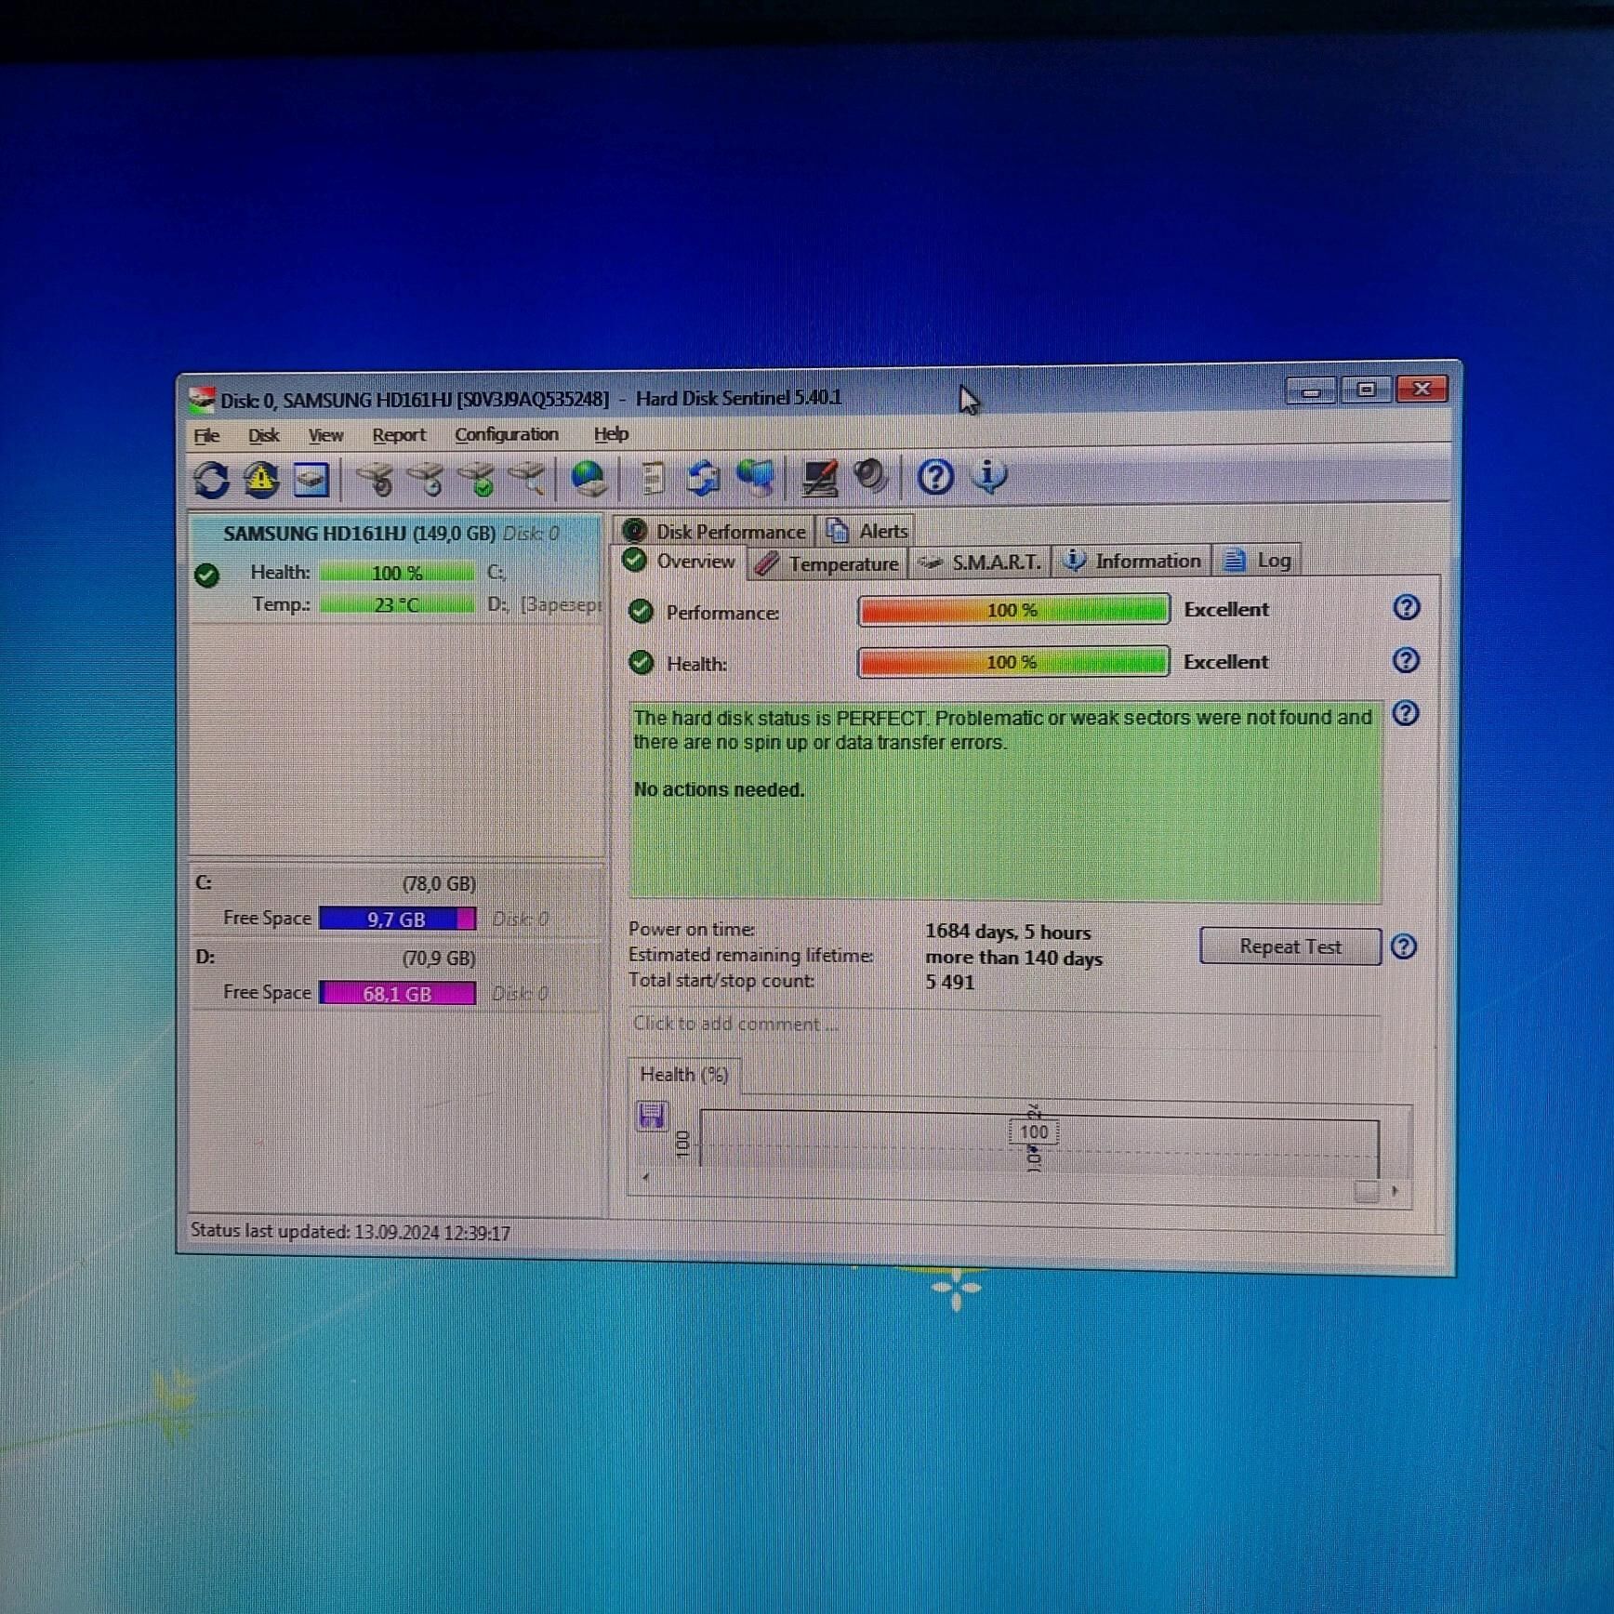Click the speaker toolbar icon
Screen dimensions: 1614x1614
(x=870, y=476)
